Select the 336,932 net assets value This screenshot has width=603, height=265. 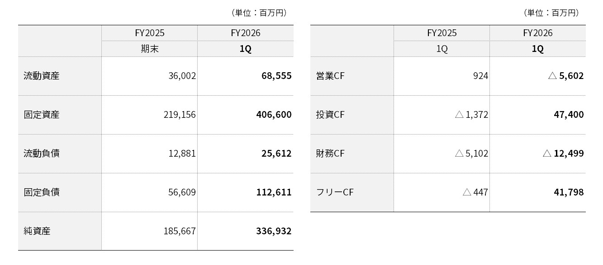[274, 231]
